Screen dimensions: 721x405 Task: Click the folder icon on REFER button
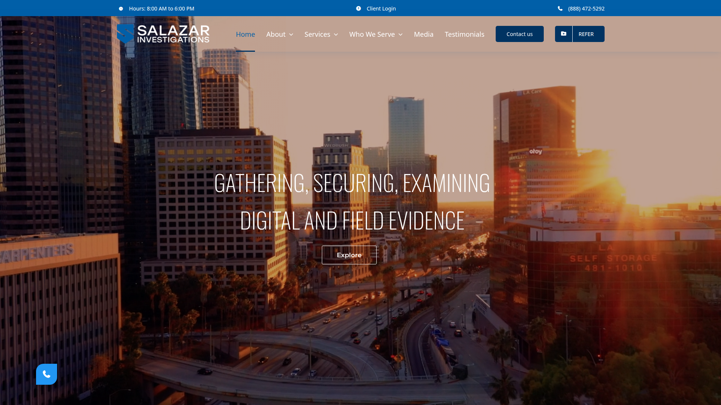564,34
